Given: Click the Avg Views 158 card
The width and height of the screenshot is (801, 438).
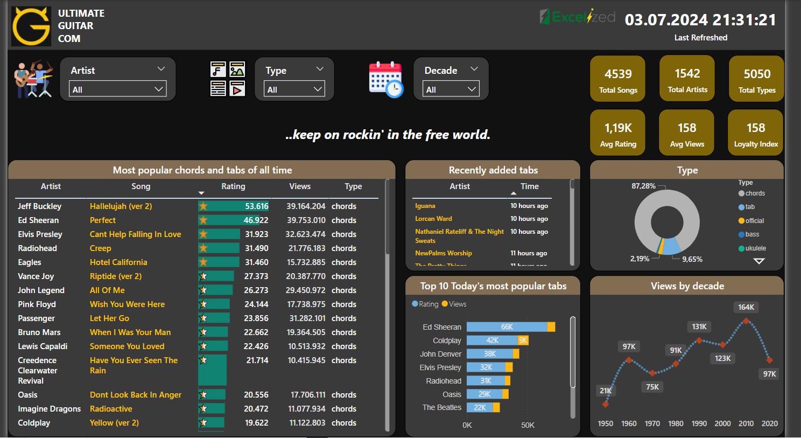Looking at the screenshot, I should tap(687, 133).
